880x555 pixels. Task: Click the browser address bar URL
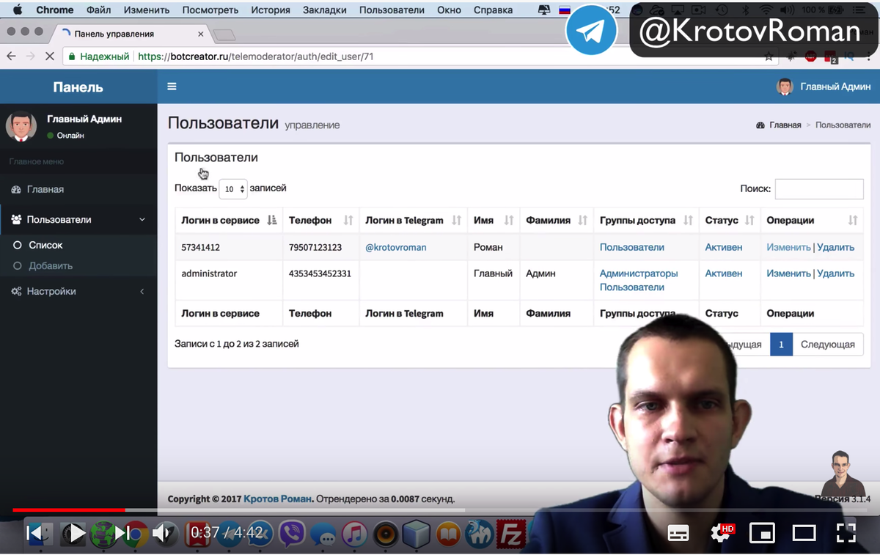tap(256, 56)
